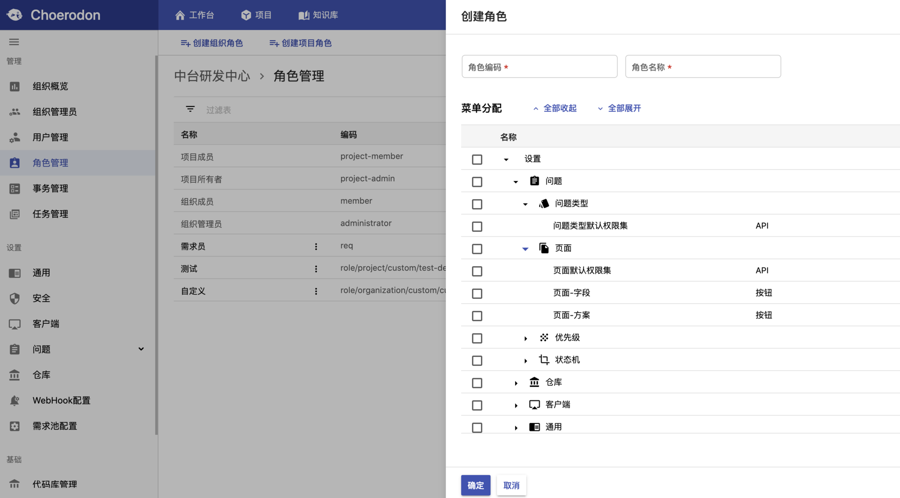This screenshot has height=498, width=900.
Task: Click the 通用 settings icon in sidebar
Action: pos(15,273)
